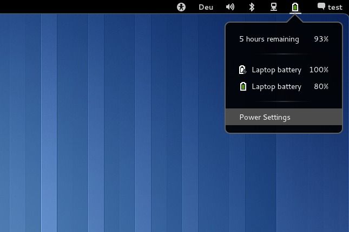Expand the test user menu
The width and height of the screenshot is (349, 232).
click(x=335, y=7)
